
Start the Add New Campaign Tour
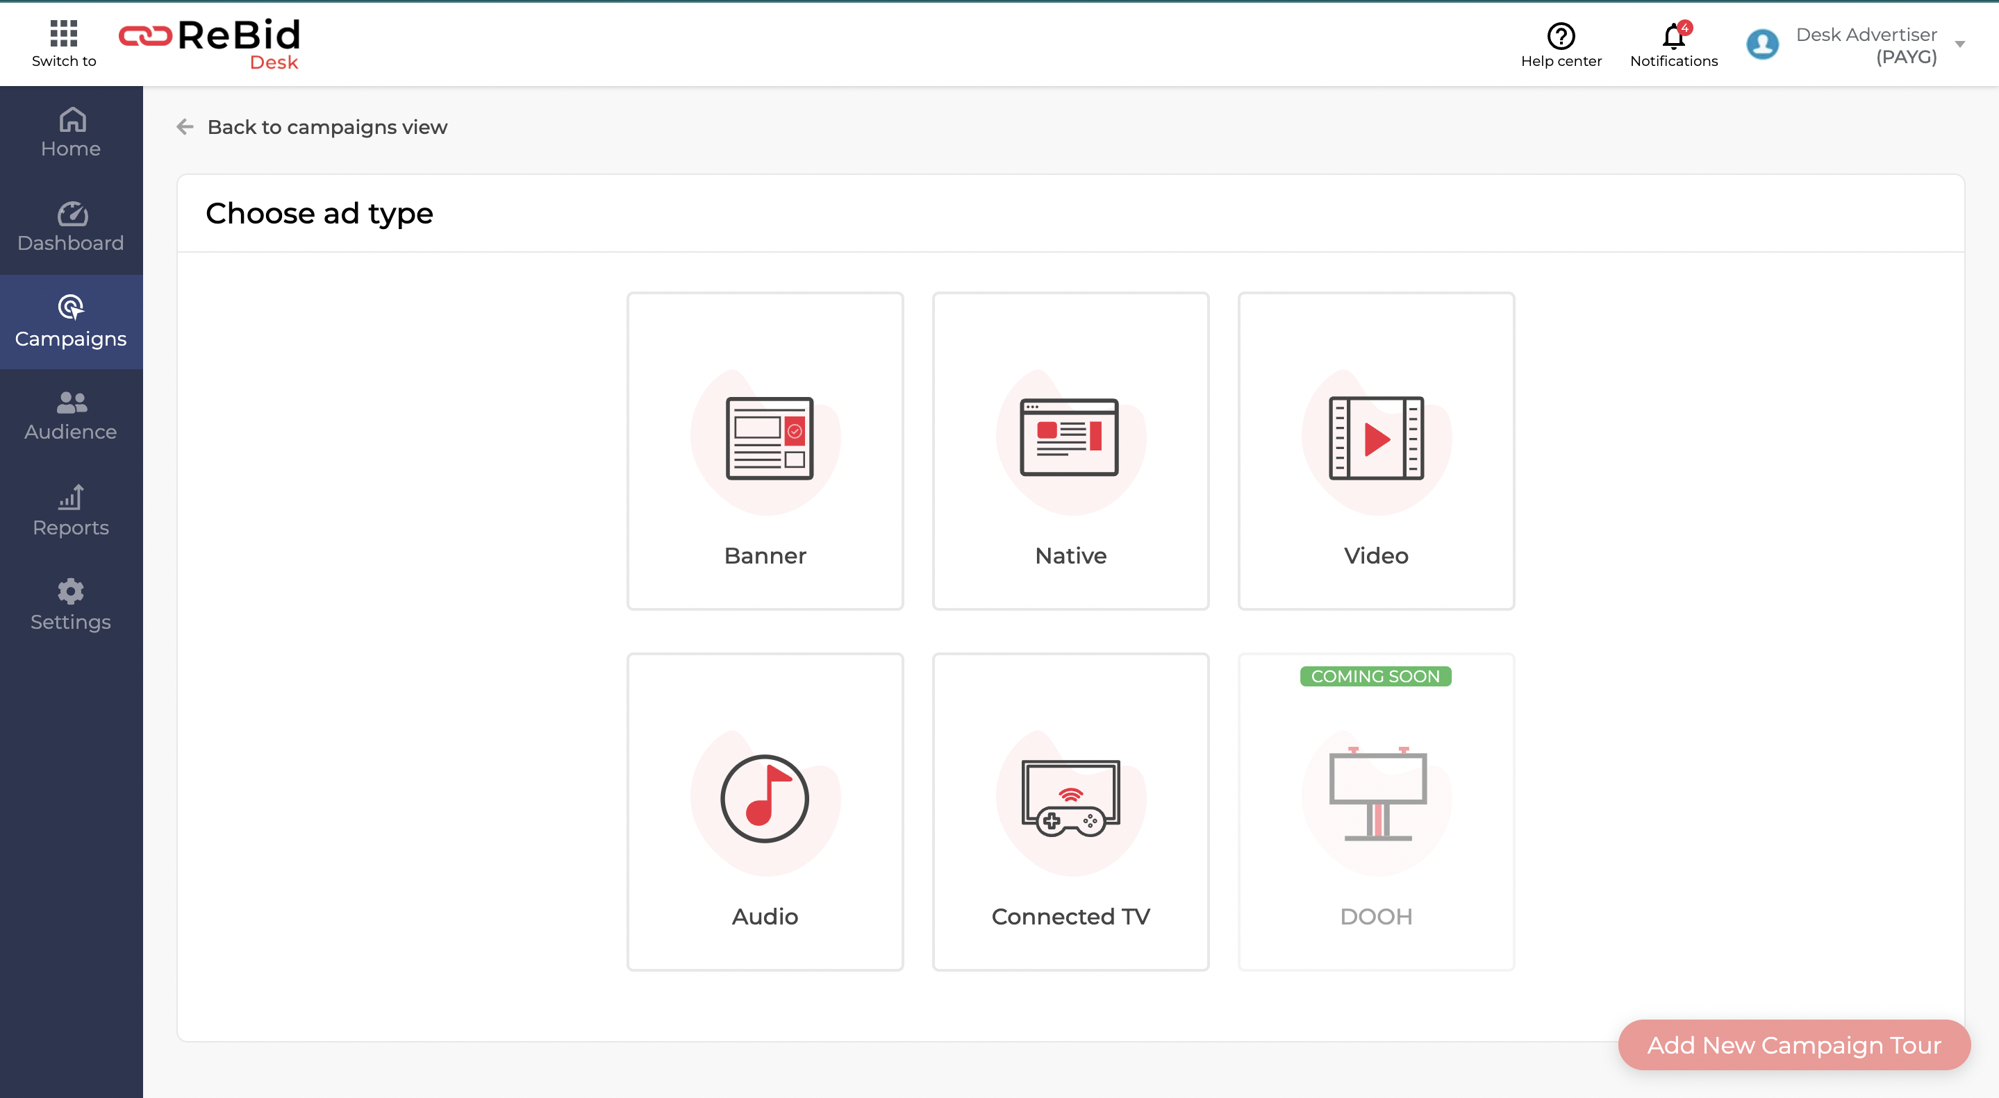click(1793, 1045)
